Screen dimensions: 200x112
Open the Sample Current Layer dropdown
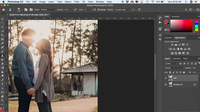pos(122,10)
